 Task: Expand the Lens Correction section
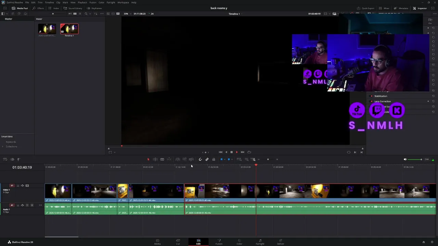(383, 101)
